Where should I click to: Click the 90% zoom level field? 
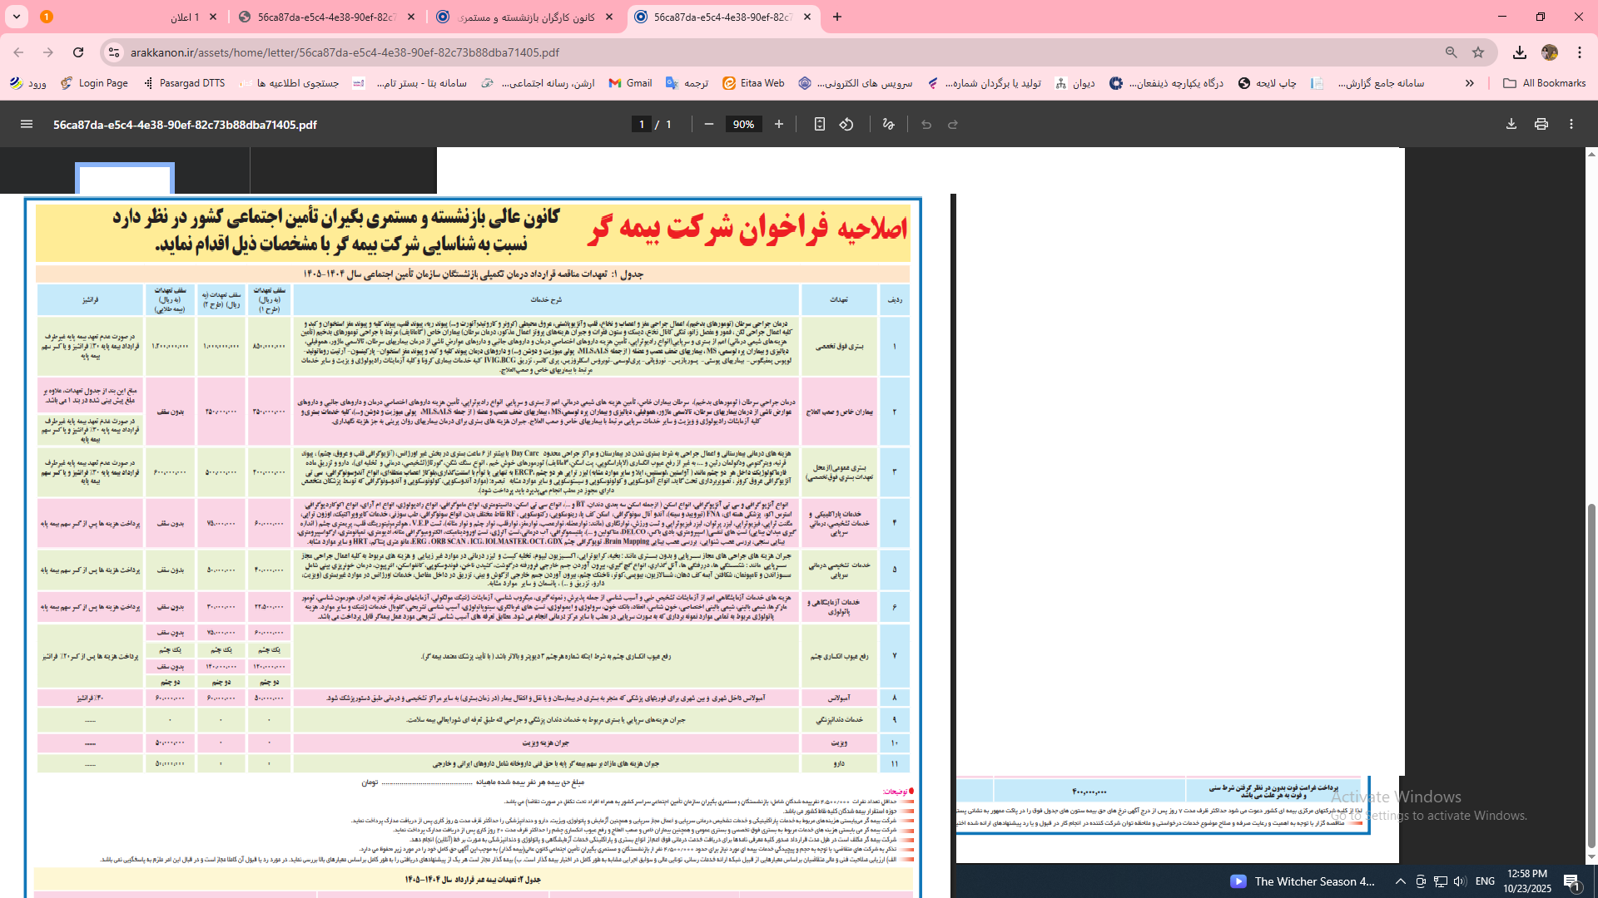coord(743,125)
